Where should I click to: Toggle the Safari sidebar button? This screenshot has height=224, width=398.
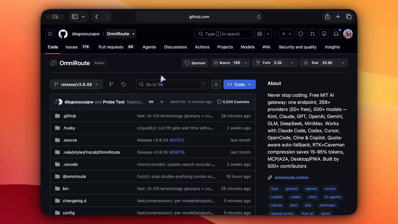point(75,17)
